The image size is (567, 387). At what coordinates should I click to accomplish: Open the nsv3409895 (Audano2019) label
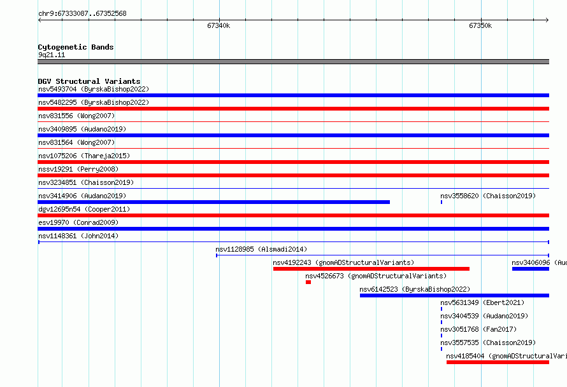click(x=82, y=129)
